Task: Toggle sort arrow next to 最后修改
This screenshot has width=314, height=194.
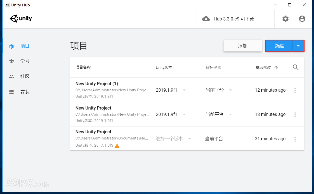Action: click(x=276, y=68)
